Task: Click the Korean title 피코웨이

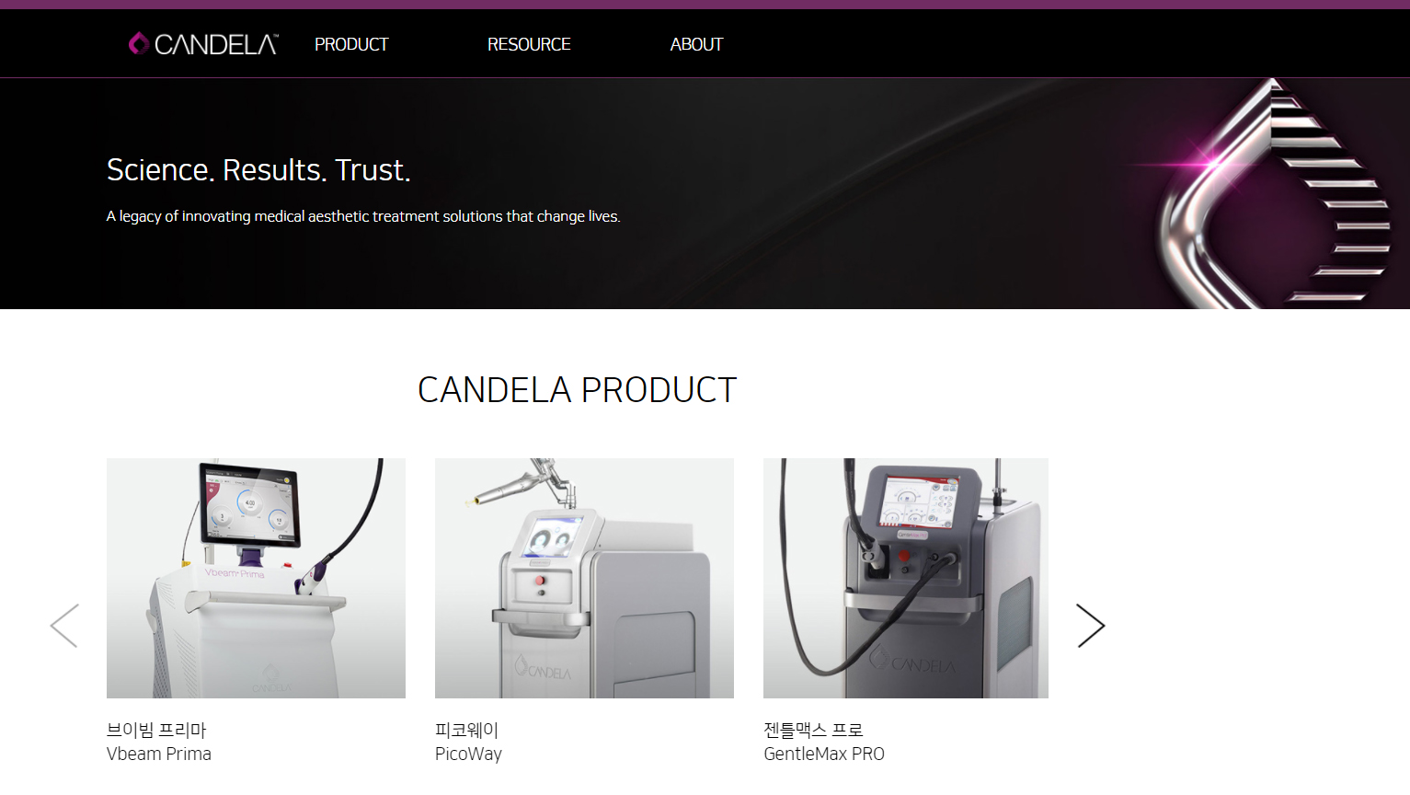Action: tap(466, 730)
